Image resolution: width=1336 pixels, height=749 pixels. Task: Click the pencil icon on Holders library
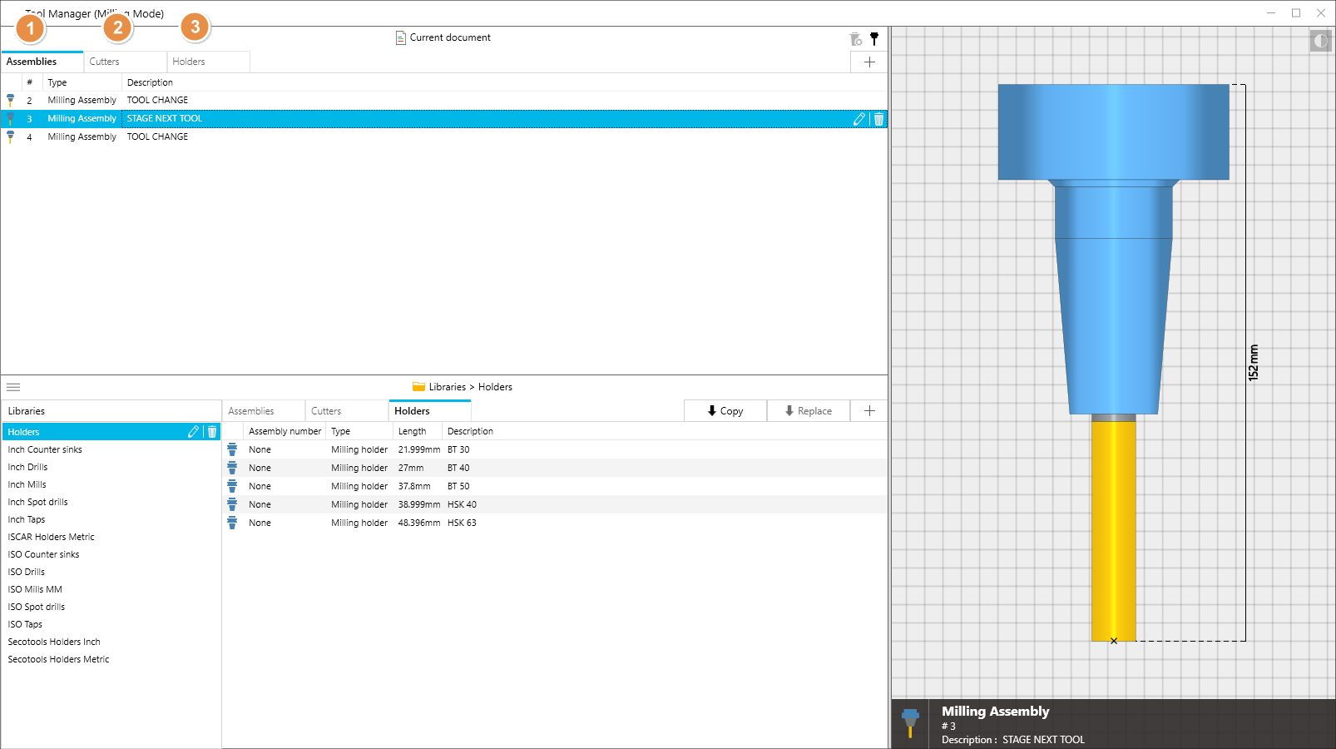pos(193,432)
